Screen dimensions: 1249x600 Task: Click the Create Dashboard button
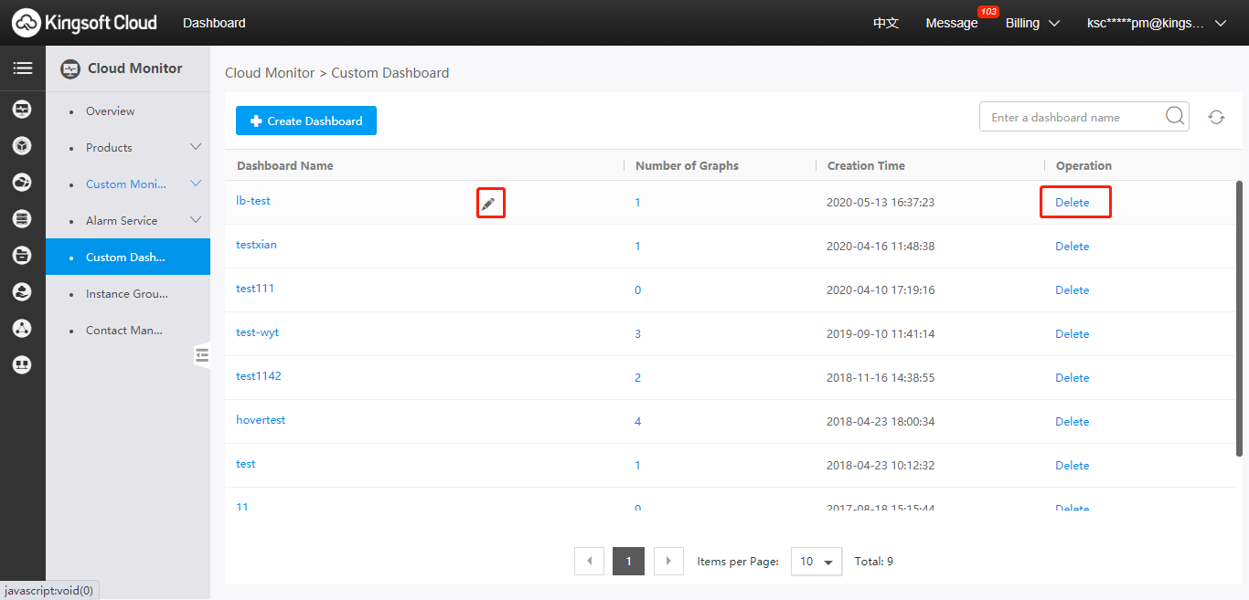(306, 121)
